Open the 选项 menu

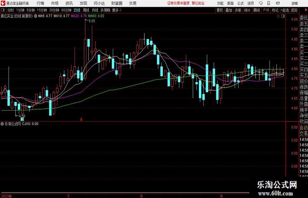point(250,3)
